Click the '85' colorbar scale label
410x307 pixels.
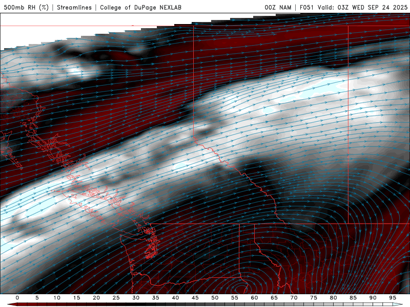pyautogui.click(x=353, y=298)
